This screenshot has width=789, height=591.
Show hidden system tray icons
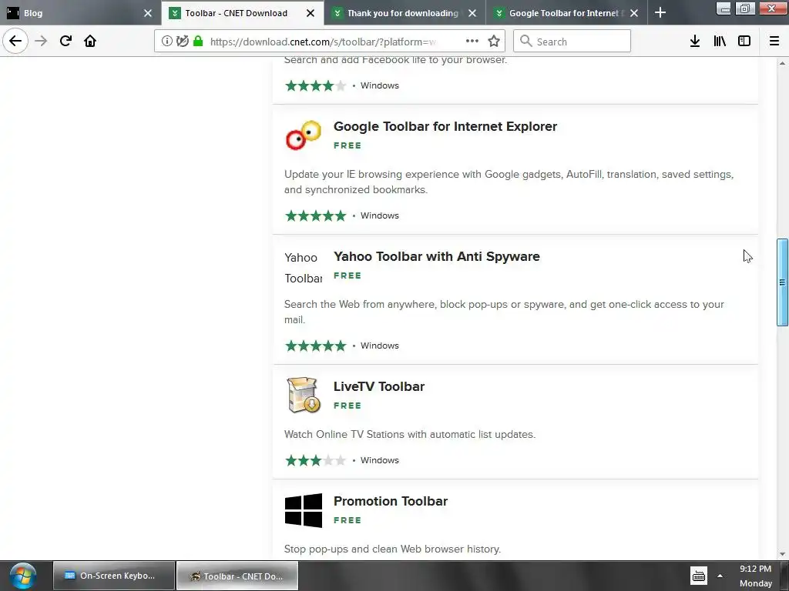(720, 576)
